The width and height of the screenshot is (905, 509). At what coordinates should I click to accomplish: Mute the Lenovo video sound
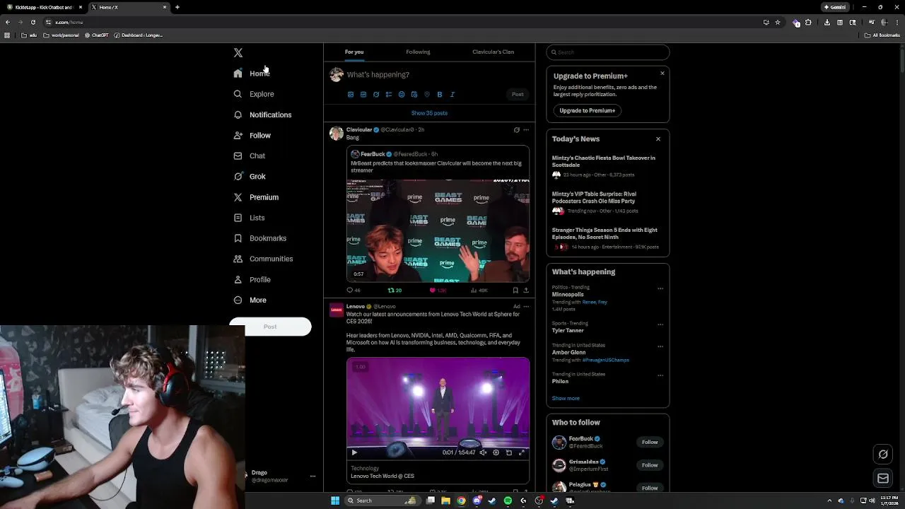pyautogui.click(x=483, y=452)
